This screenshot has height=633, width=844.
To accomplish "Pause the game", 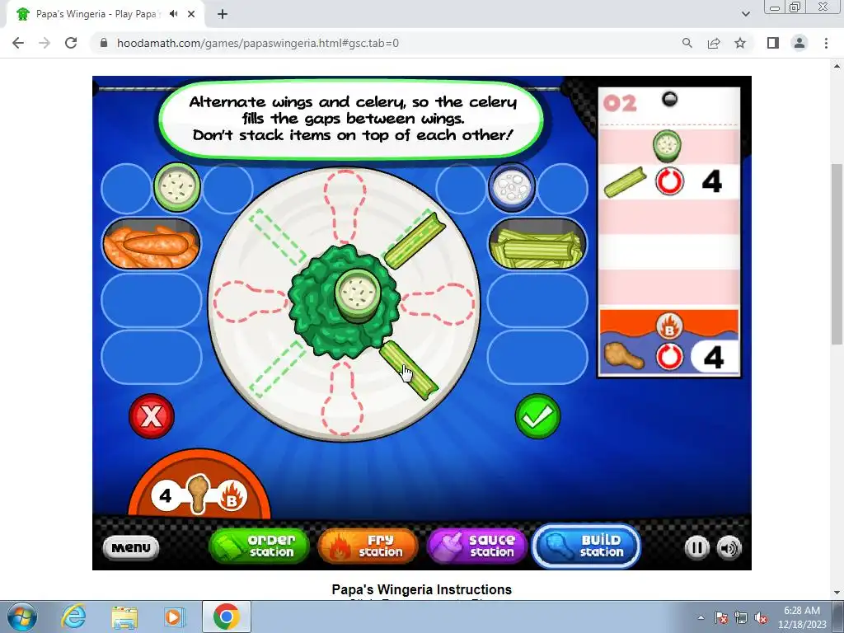I will pos(696,548).
